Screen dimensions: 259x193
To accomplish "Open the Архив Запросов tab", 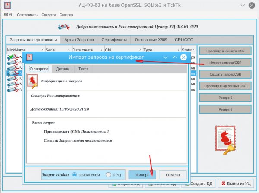I will (79, 40).
